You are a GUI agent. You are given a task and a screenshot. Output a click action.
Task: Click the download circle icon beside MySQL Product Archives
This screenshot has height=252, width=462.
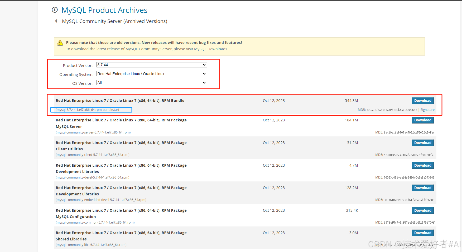click(x=55, y=10)
